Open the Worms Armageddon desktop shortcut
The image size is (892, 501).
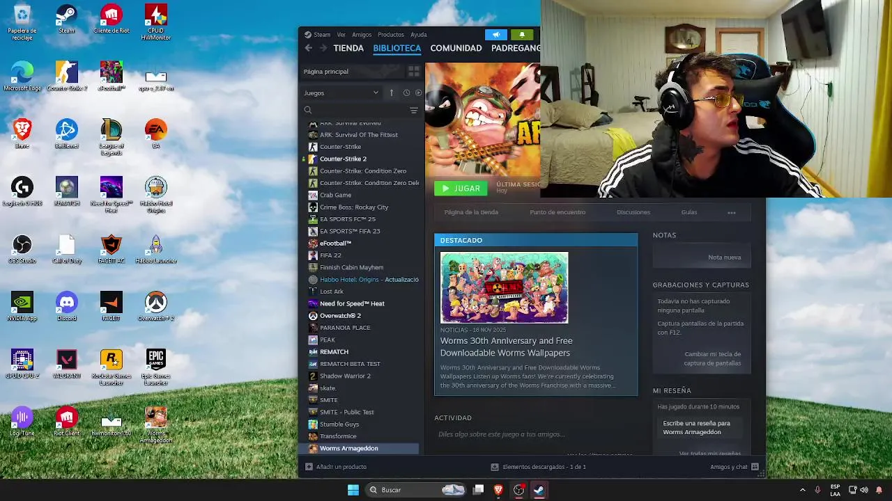point(155,424)
